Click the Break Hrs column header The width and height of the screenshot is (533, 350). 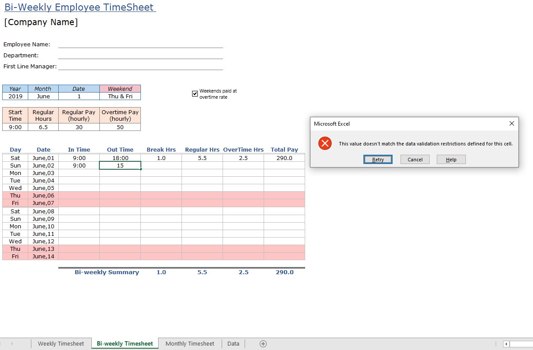pyautogui.click(x=161, y=149)
